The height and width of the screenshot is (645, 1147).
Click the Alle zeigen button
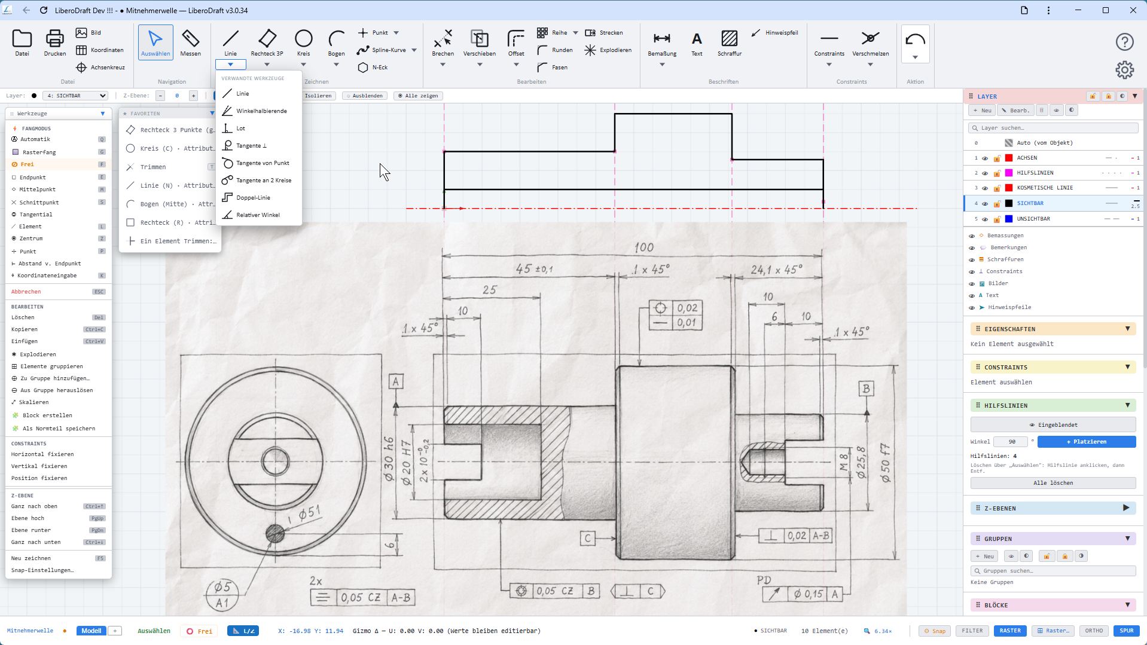(418, 96)
